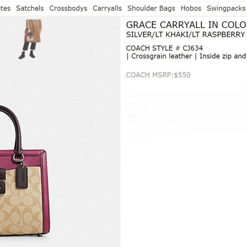The width and height of the screenshot is (247, 247).
Task: Click the Silver/Lt Khaki/Lt Raspberry color text
Action: [185, 34]
